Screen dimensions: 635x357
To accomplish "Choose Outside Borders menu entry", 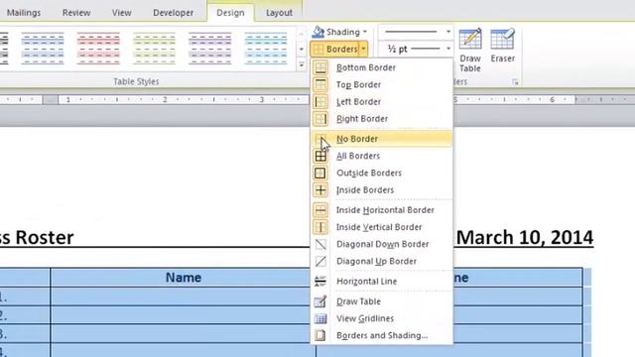I will (x=382, y=173).
